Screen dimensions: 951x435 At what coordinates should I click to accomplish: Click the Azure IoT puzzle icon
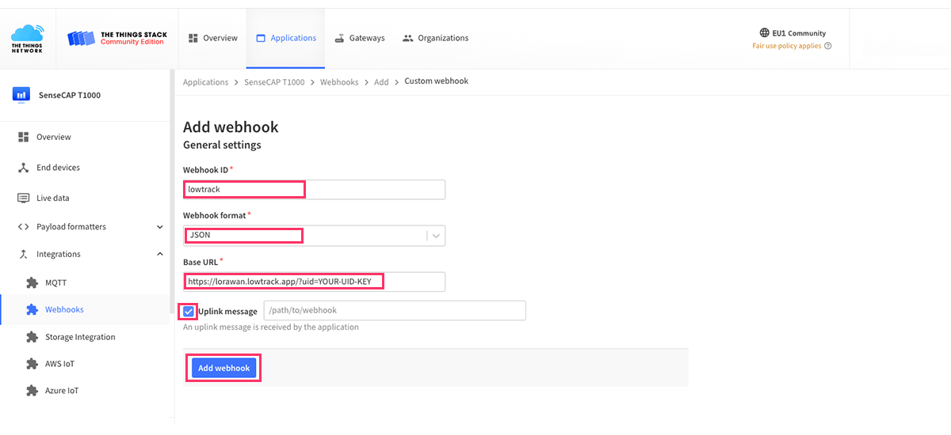(x=32, y=391)
